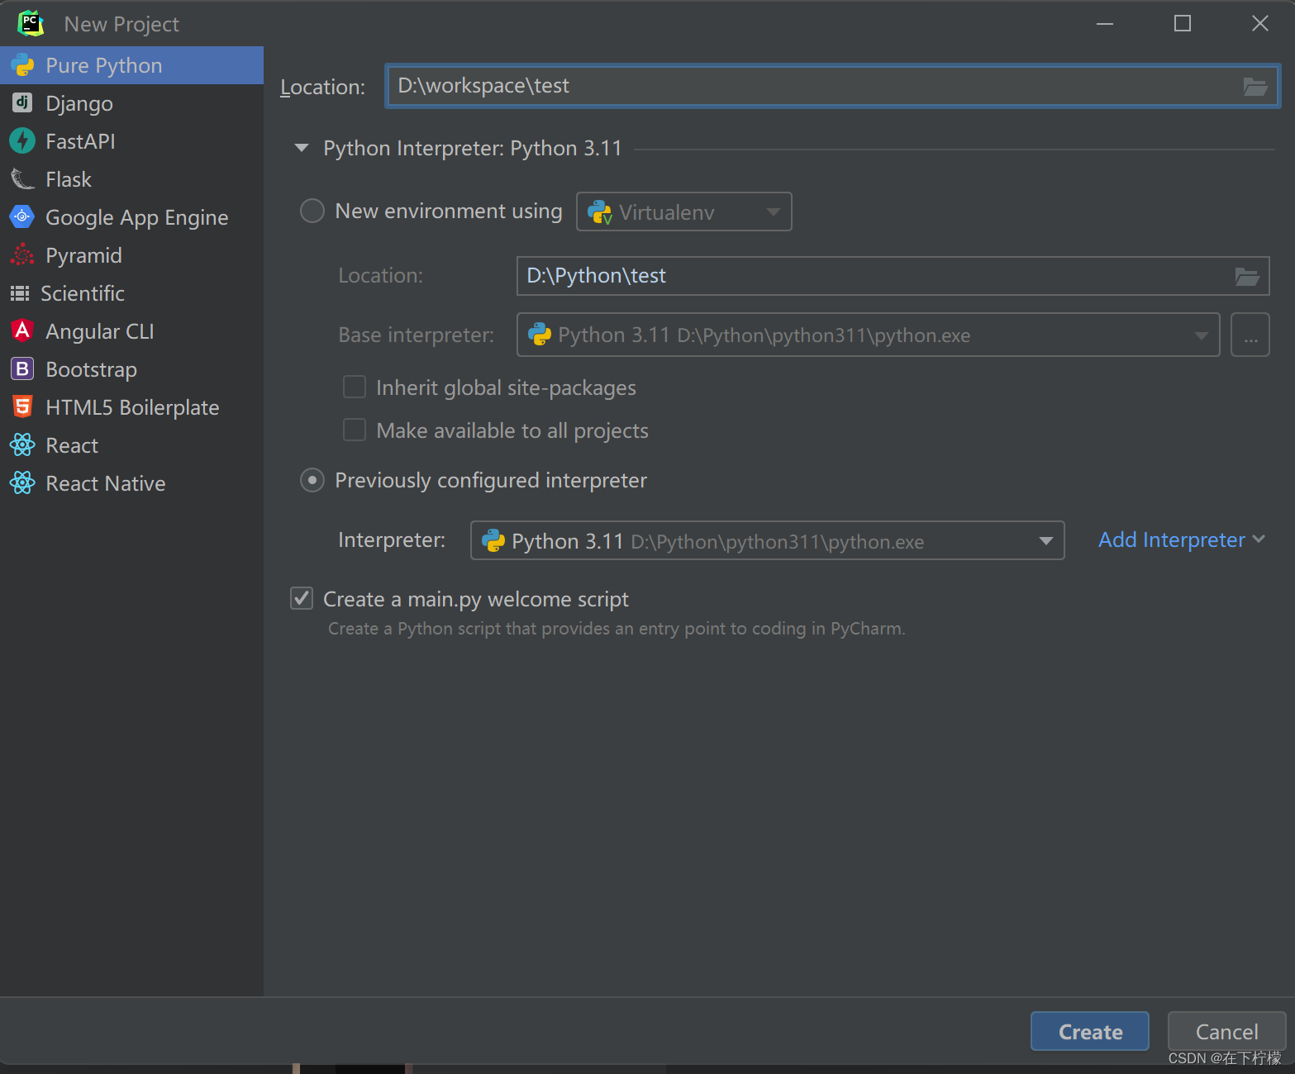The image size is (1295, 1074).
Task: Select Angular CLI project type label
Action: [100, 331]
